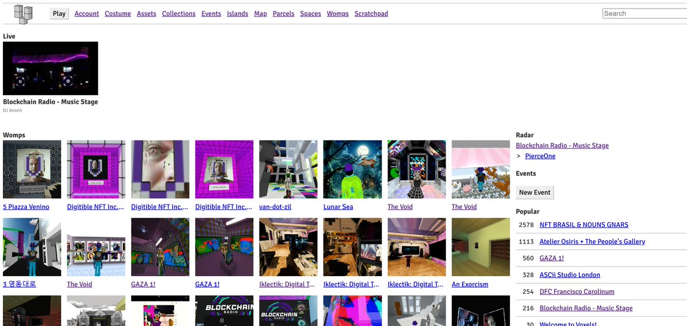Open DFC Francisco Carolinum link
Screen dimensions: 687x326
coord(577,291)
